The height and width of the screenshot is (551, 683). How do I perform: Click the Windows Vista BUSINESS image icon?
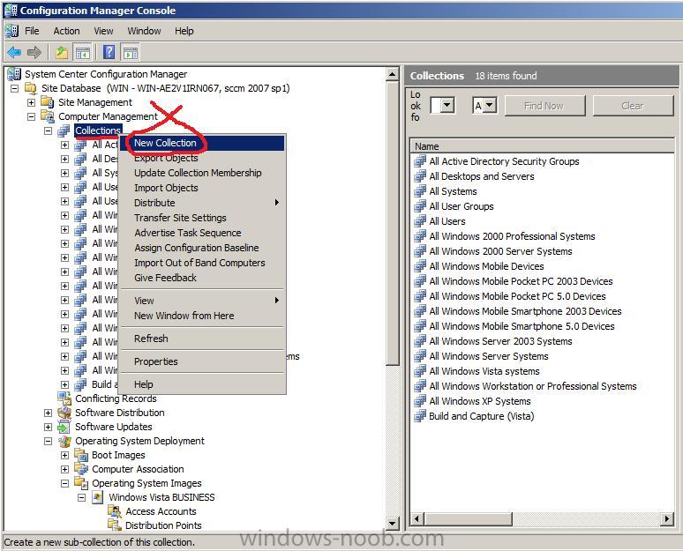point(98,497)
